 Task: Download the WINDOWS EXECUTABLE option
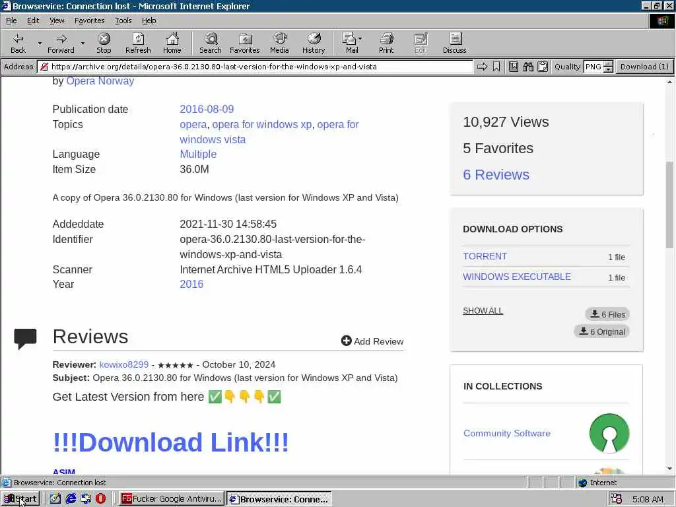(x=516, y=277)
